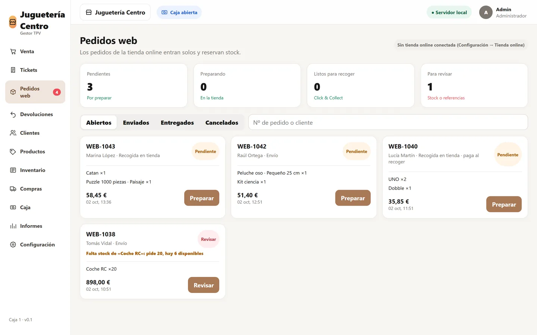Click the Pendiente status badge on WEB-1043
Image resolution: width=537 pixels, height=335 pixels.
click(205, 151)
